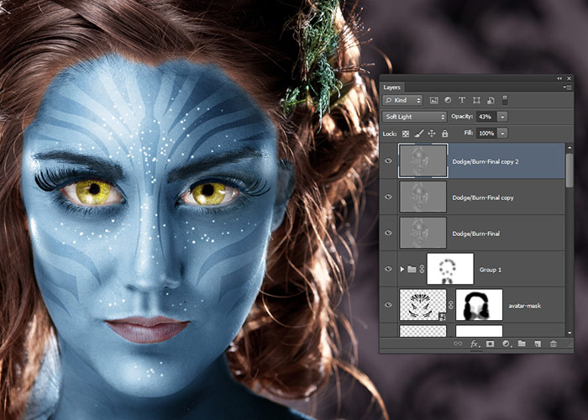Select Dodge/Burn-Final copy layer name
Screen dimensions: 588x420
(x=483, y=197)
